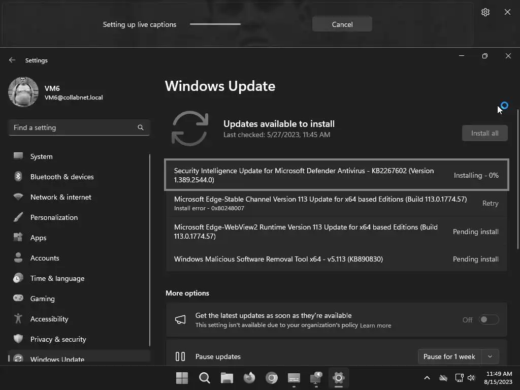The width and height of the screenshot is (520, 390).
Task: Click the System monitor icon
Action: coord(18,156)
